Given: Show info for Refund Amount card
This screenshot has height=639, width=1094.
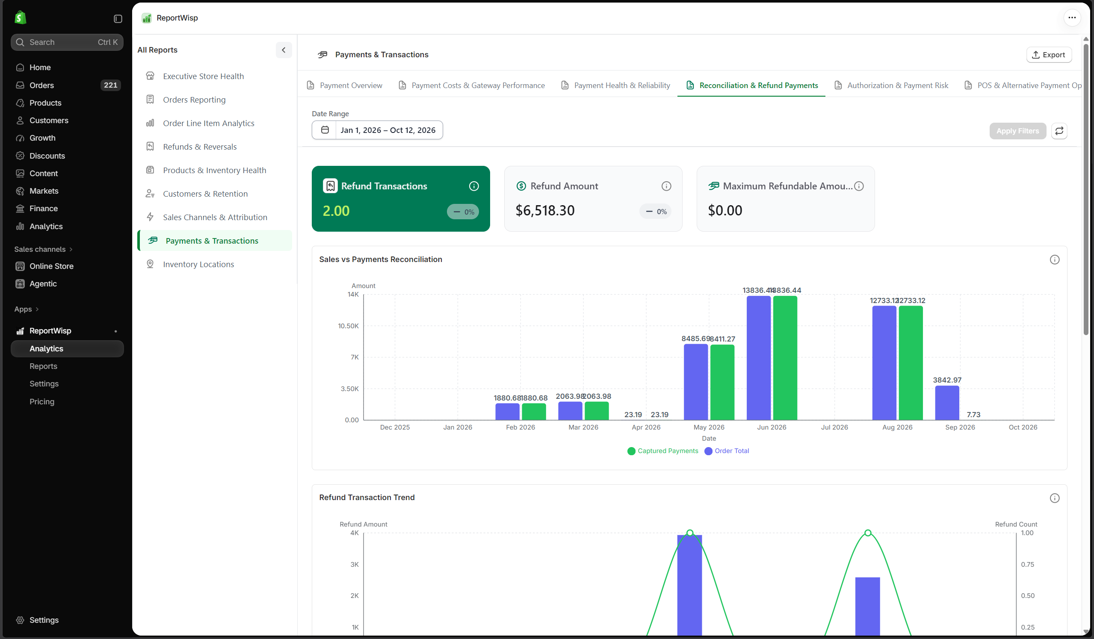Looking at the screenshot, I should pyautogui.click(x=666, y=186).
